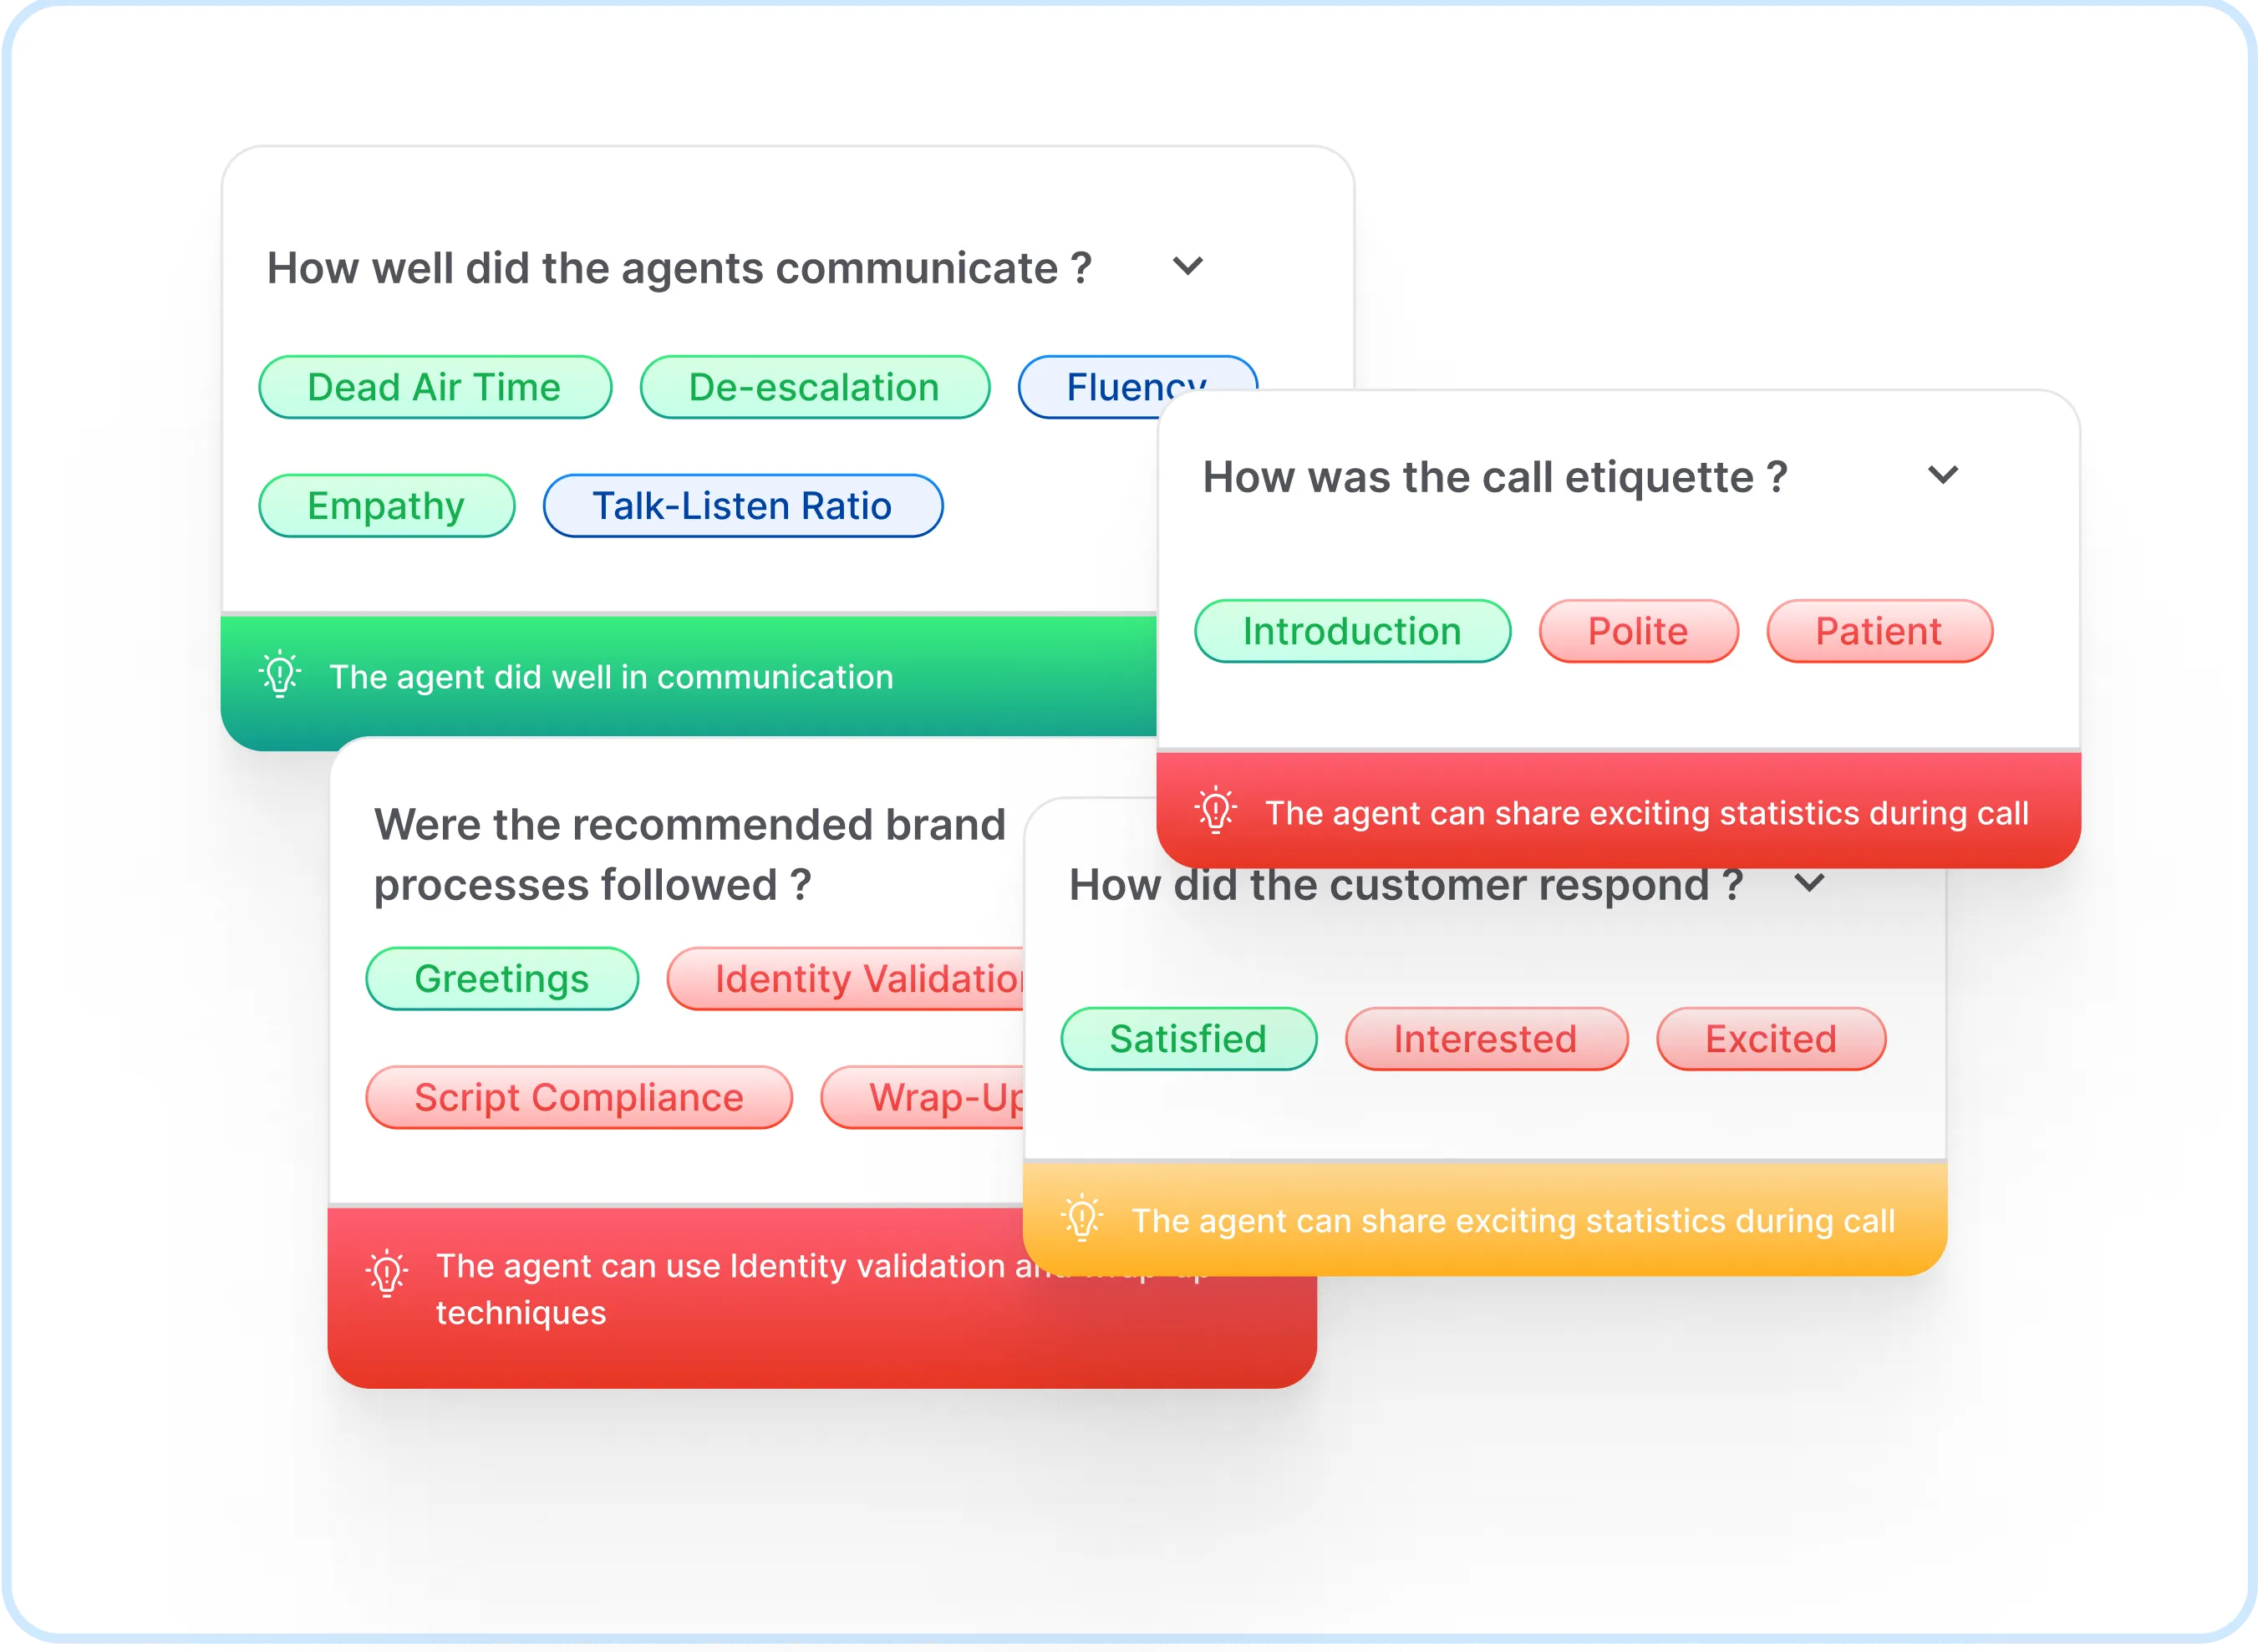Select the Interested response tag

click(x=1486, y=1038)
